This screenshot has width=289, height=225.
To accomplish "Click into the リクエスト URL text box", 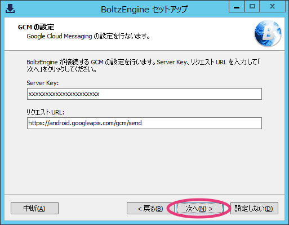I will click(144, 123).
